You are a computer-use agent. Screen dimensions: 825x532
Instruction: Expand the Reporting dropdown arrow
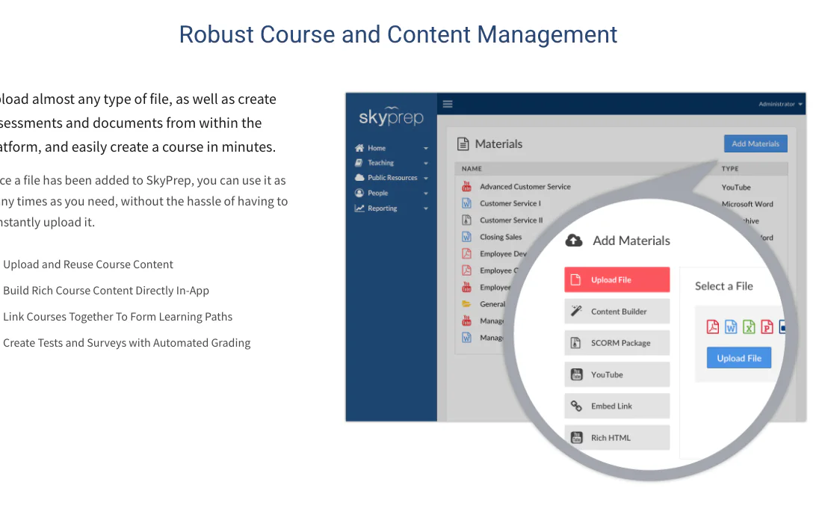(426, 208)
